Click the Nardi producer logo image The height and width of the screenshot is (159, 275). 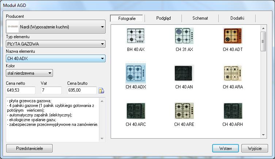click(x=13, y=27)
